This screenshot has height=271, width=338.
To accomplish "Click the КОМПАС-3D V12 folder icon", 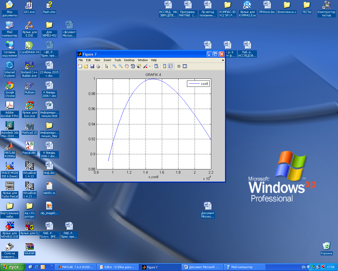I will point(228,9).
